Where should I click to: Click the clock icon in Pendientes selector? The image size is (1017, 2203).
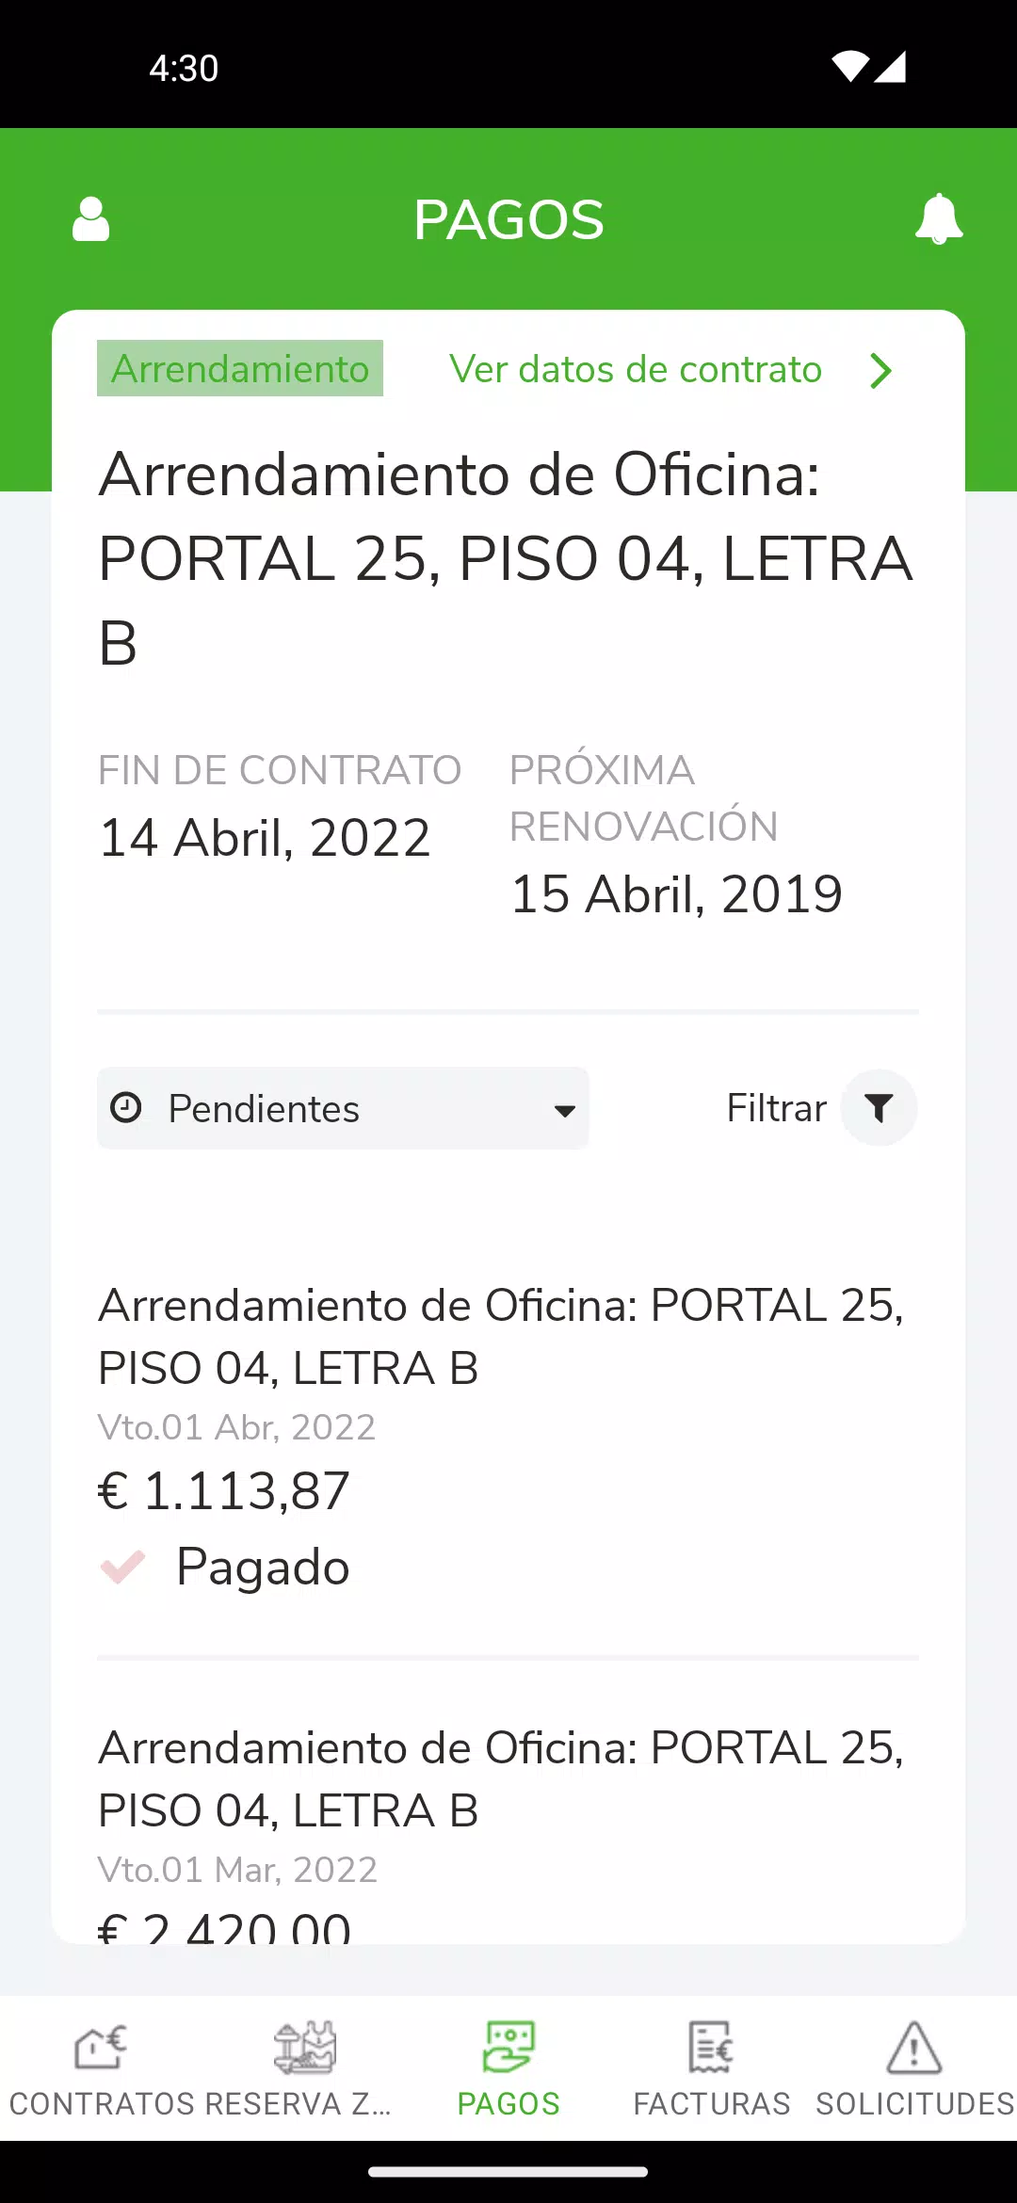tap(126, 1108)
